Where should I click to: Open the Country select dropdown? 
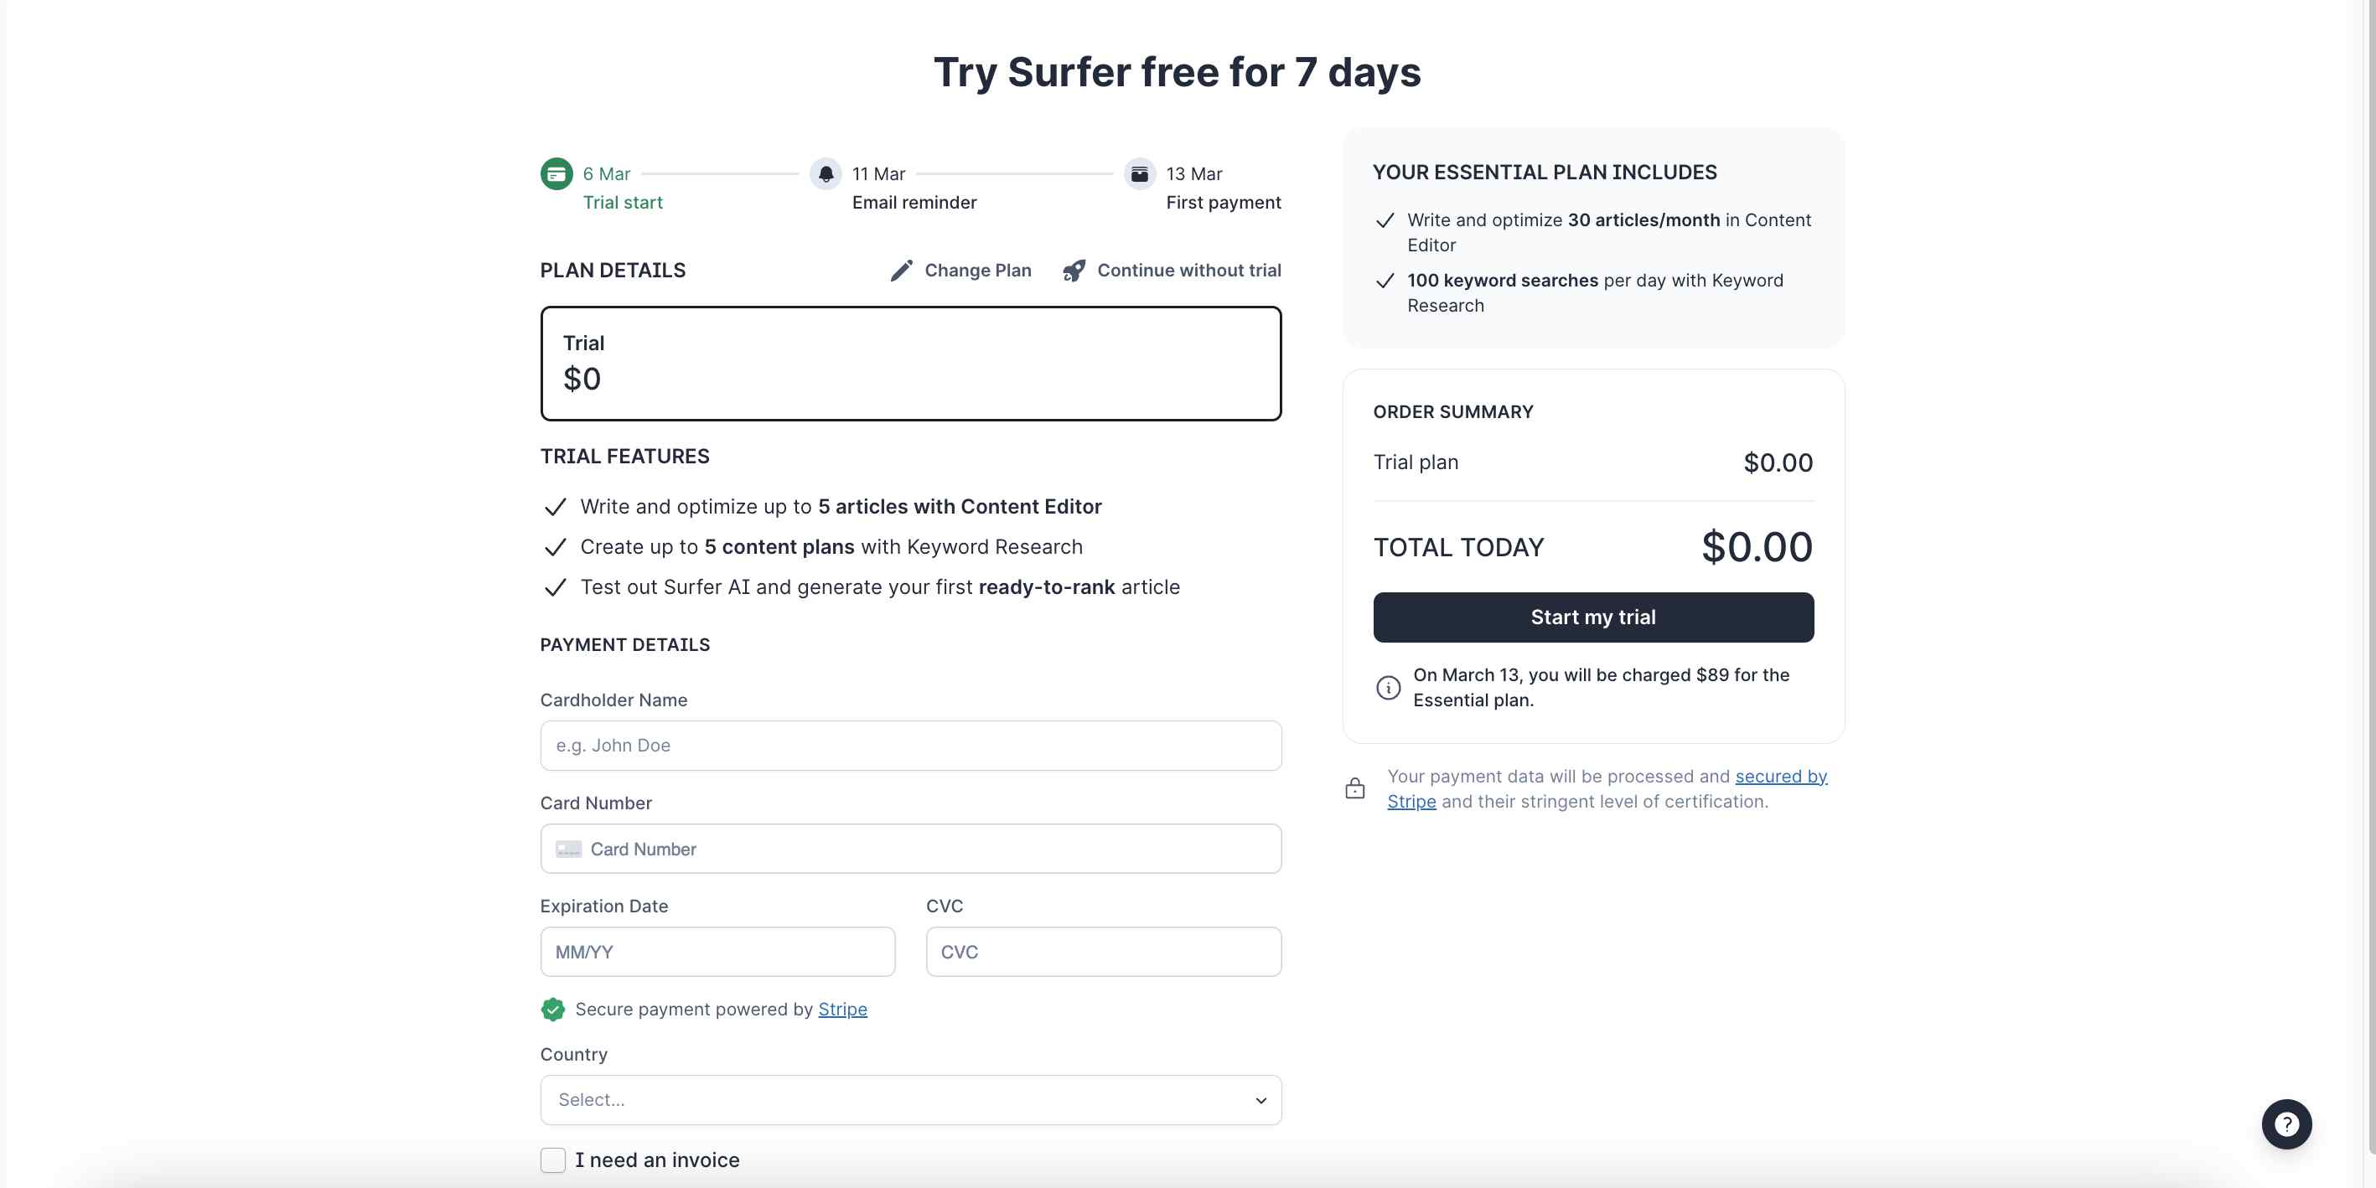click(910, 1099)
